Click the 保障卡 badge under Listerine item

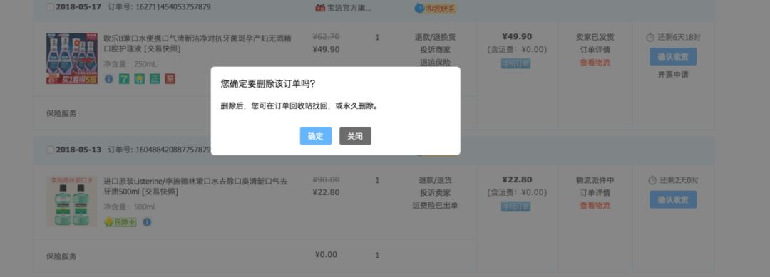point(120,222)
